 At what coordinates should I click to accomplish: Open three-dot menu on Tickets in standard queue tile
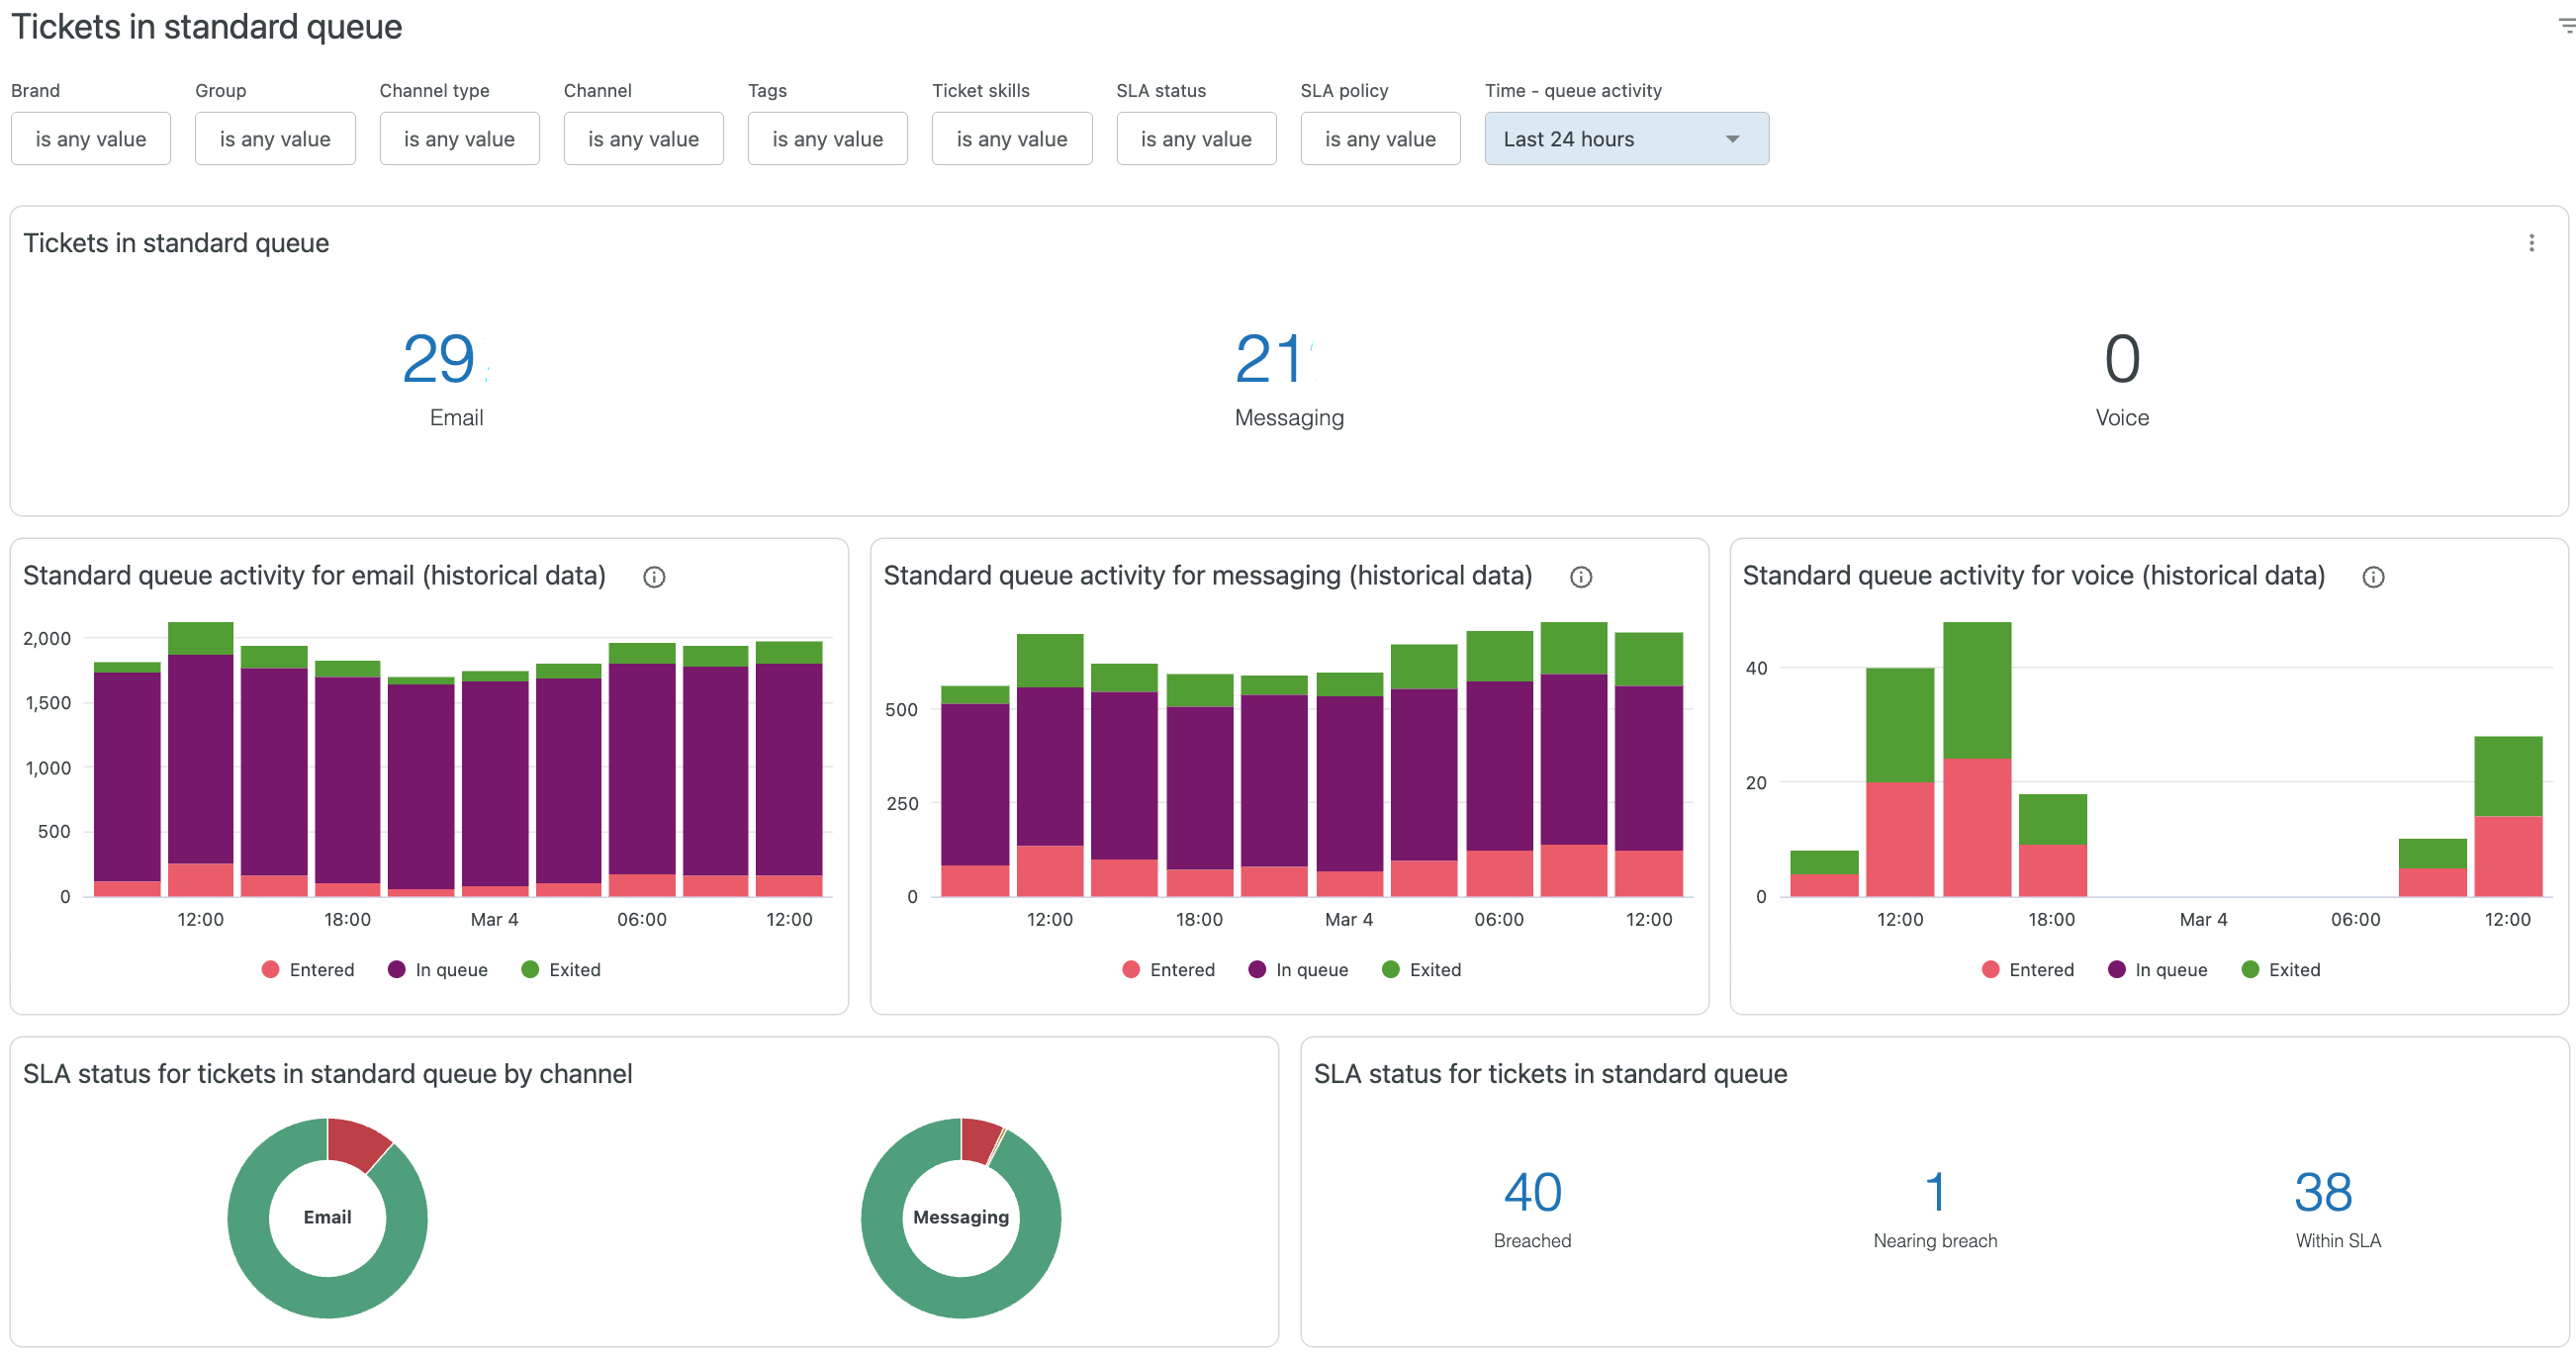[x=2531, y=243]
